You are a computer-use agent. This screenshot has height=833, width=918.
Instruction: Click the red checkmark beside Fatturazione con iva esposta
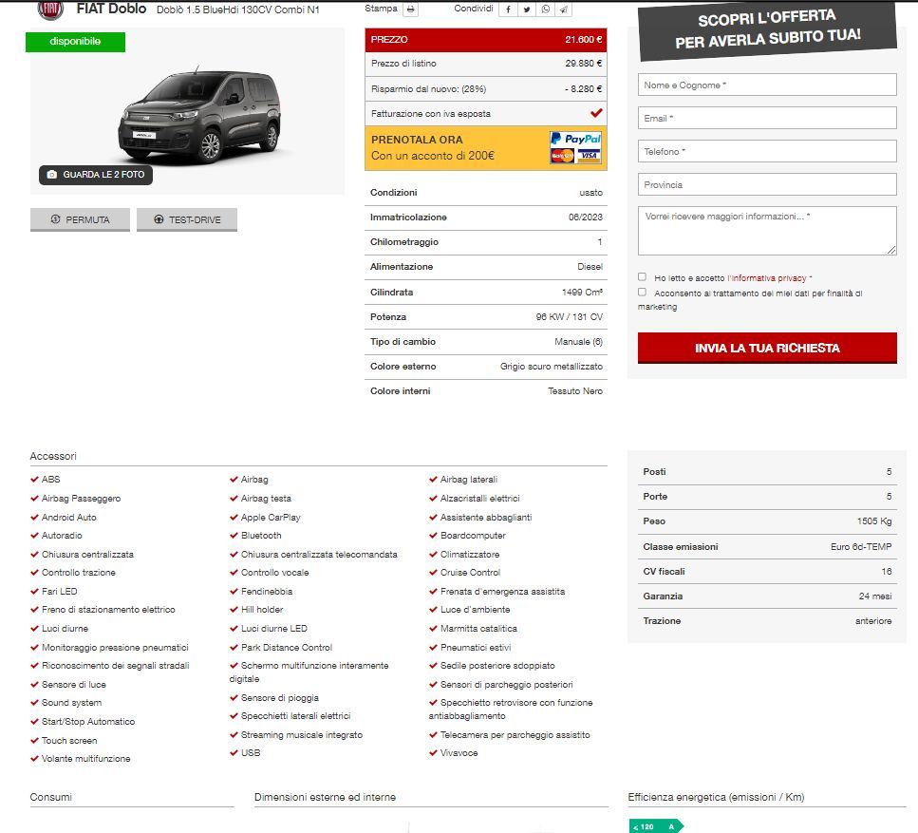tap(596, 113)
